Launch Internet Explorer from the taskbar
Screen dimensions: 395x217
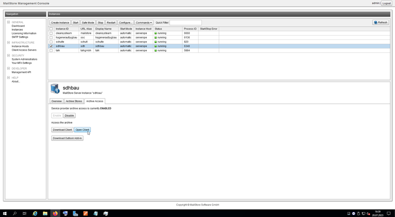35,213
